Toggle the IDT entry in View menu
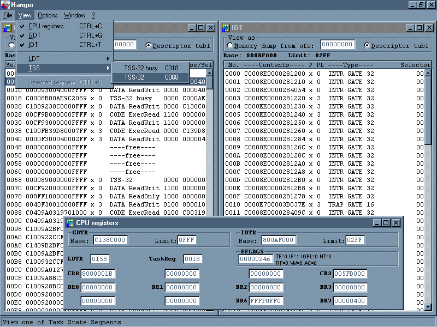The image size is (437, 327). tap(65, 45)
